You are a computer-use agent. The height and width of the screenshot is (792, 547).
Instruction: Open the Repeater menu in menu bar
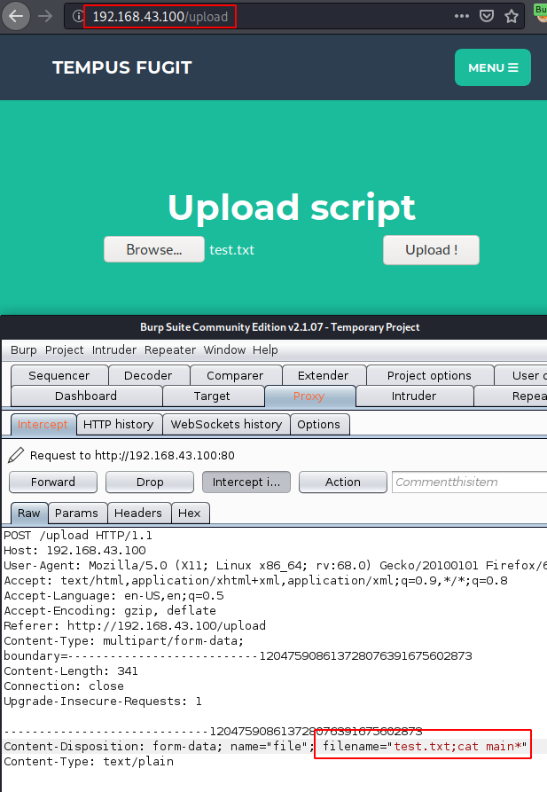point(169,349)
